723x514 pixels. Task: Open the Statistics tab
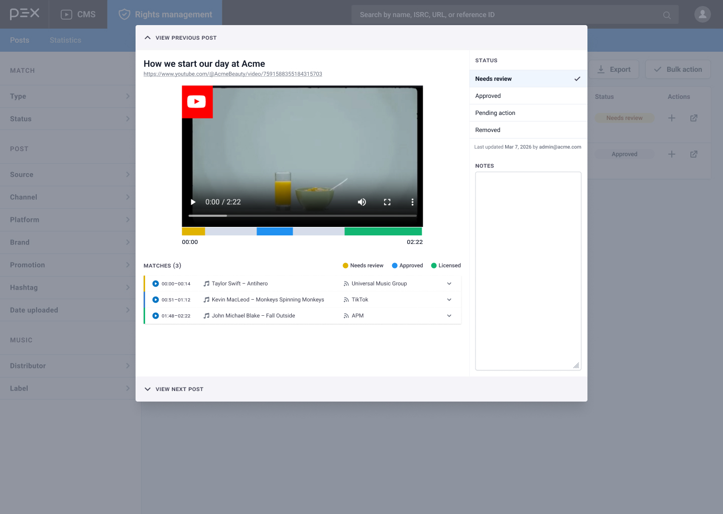tap(65, 40)
